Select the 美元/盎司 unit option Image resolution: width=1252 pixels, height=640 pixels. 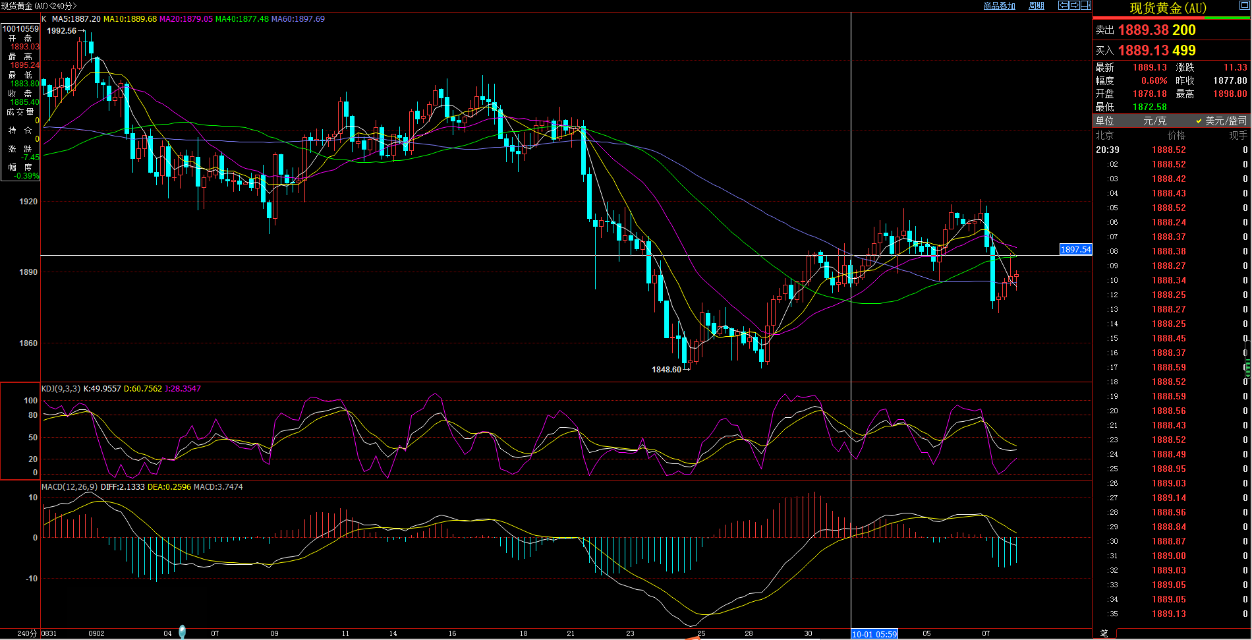pos(1222,121)
